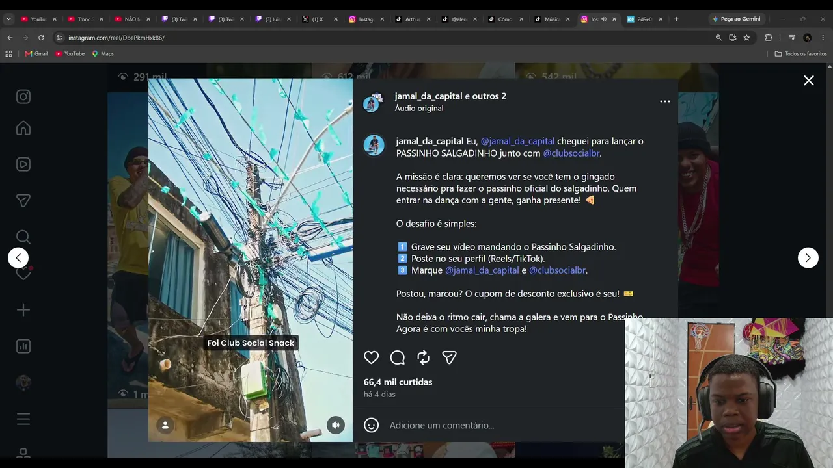
Task: Open direct messages in the sidebar
Action: [23, 201]
